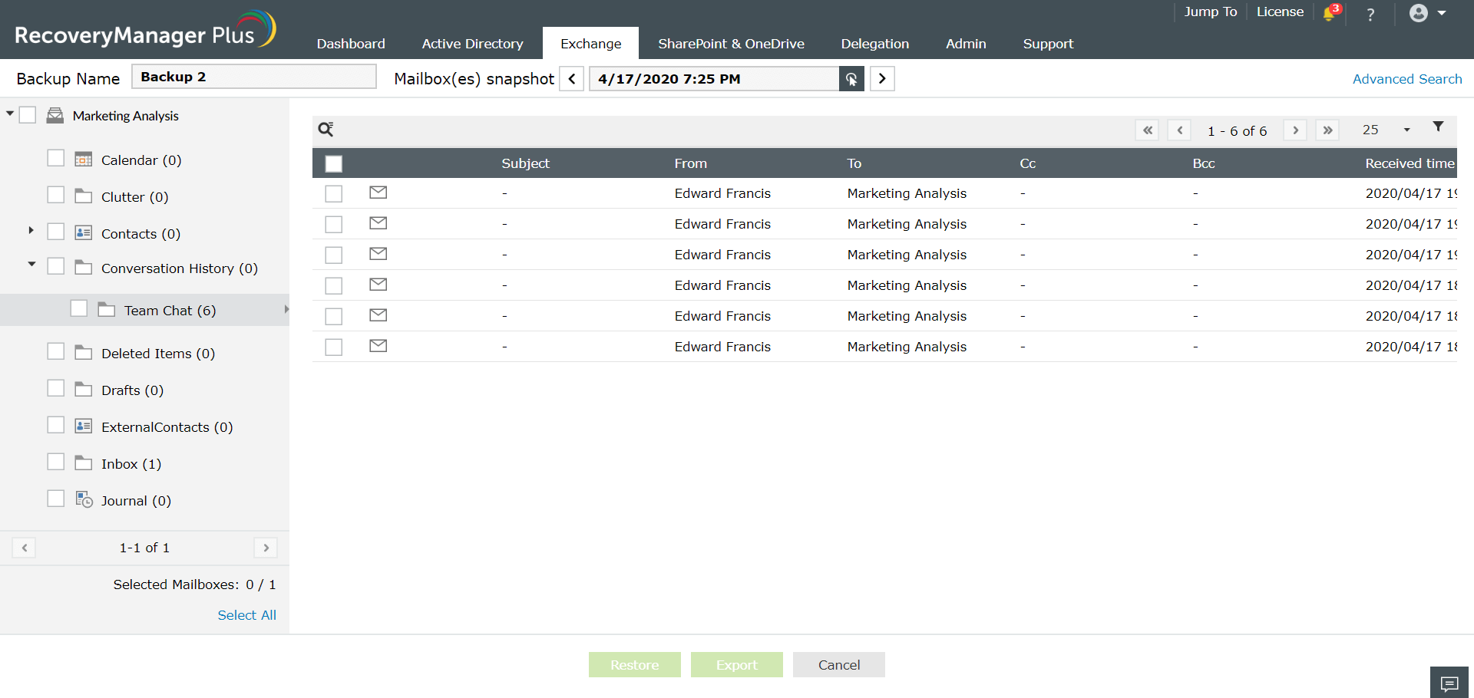Click the Restore button
Screen dimensions: 1474x698
click(635, 665)
